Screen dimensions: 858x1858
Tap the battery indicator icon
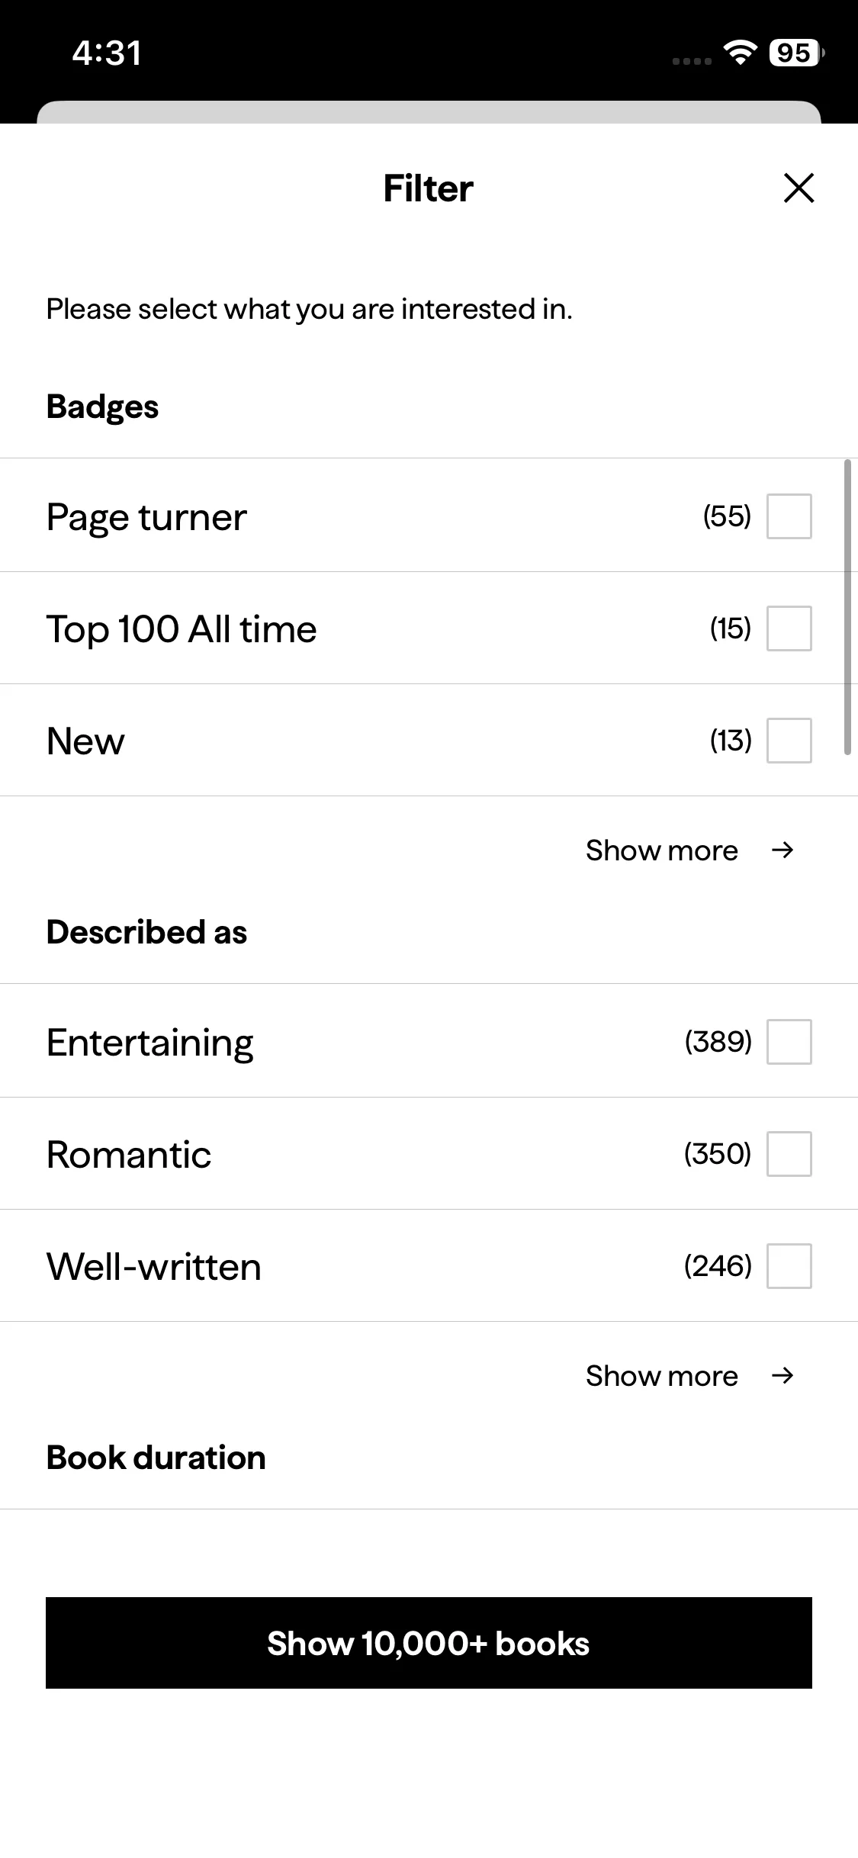(x=795, y=53)
